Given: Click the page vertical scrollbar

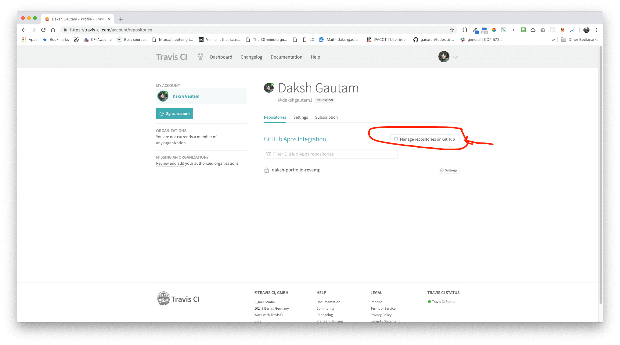Looking at the screenshot, I should (x=600, y=175).
